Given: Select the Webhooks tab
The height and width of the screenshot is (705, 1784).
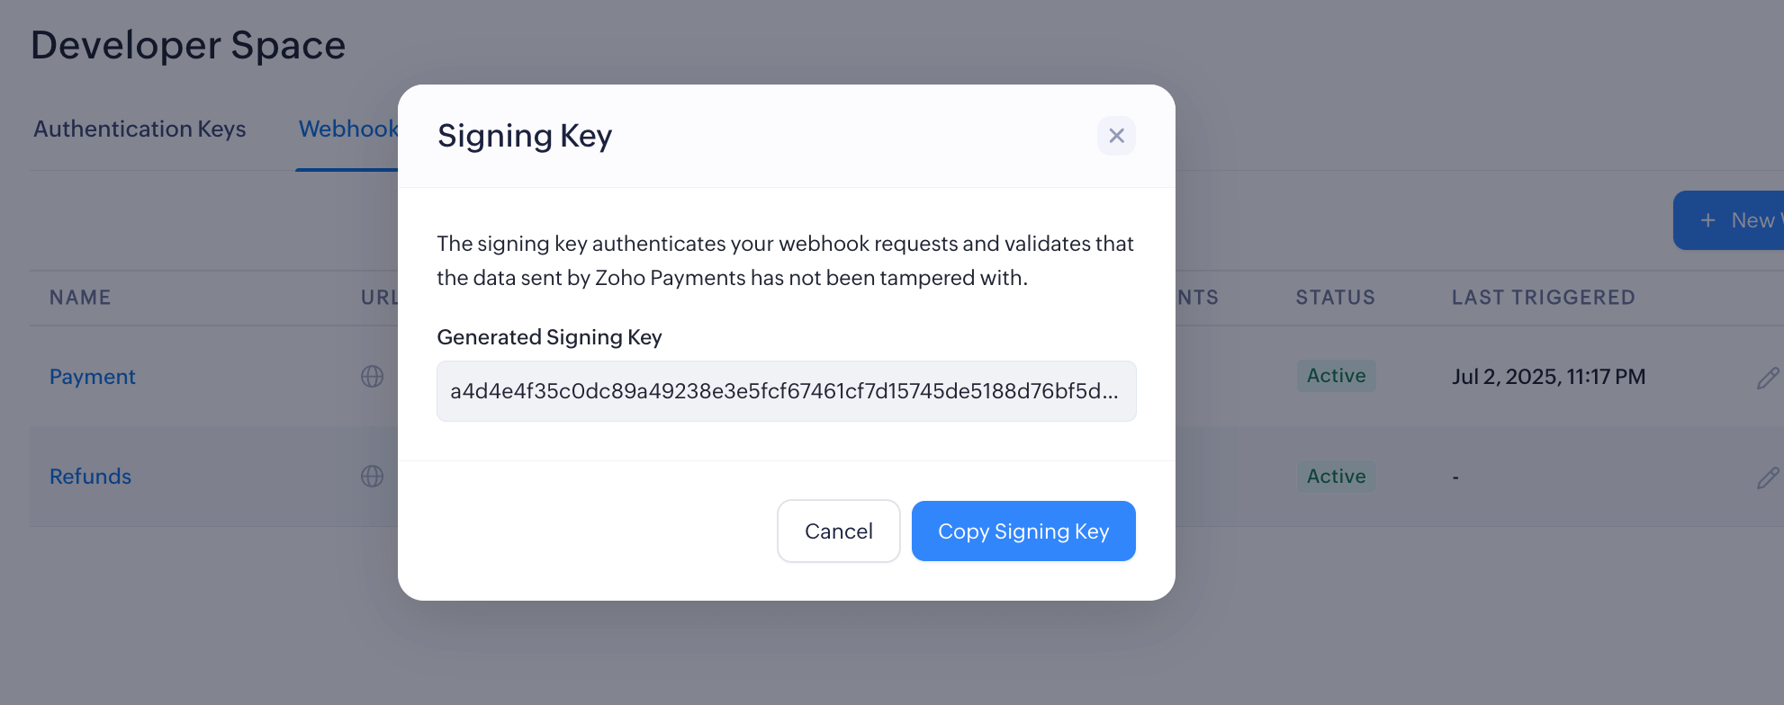Looking at the screenshot, I should click(x=348, y=129).
